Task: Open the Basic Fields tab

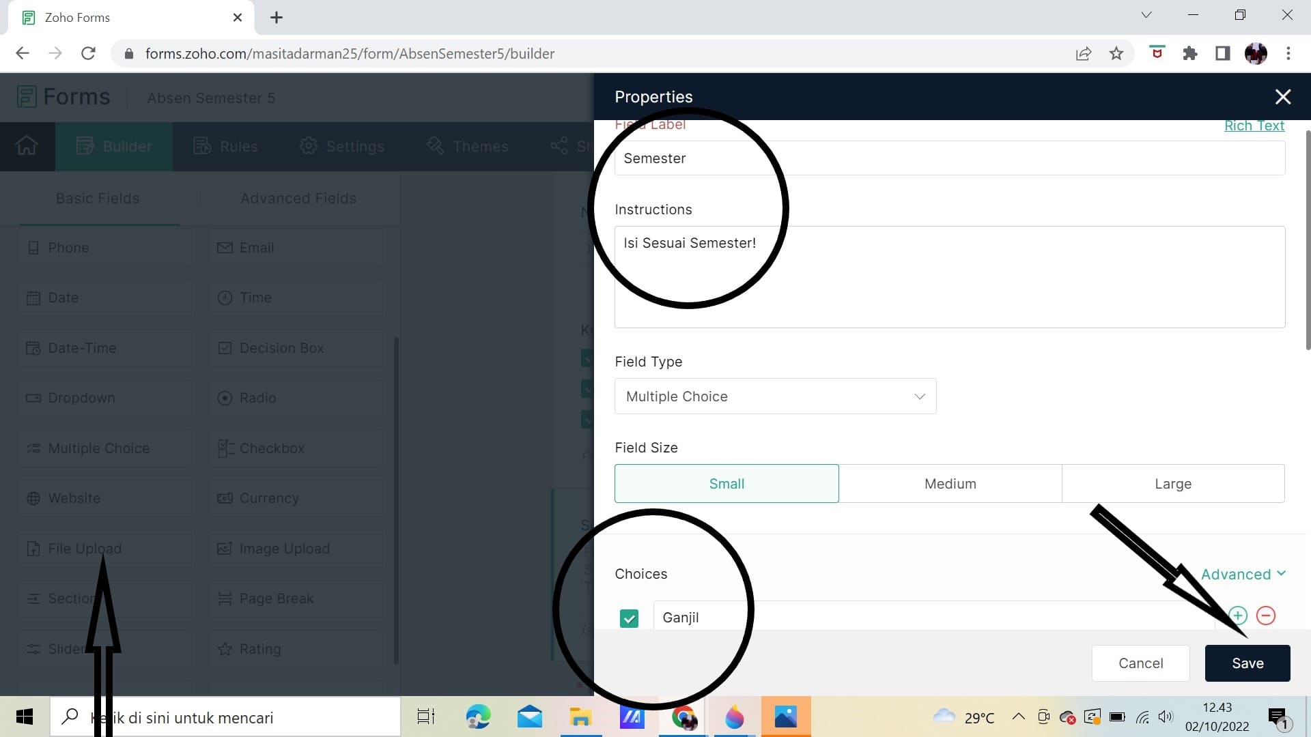Action: tap(98, 199)
